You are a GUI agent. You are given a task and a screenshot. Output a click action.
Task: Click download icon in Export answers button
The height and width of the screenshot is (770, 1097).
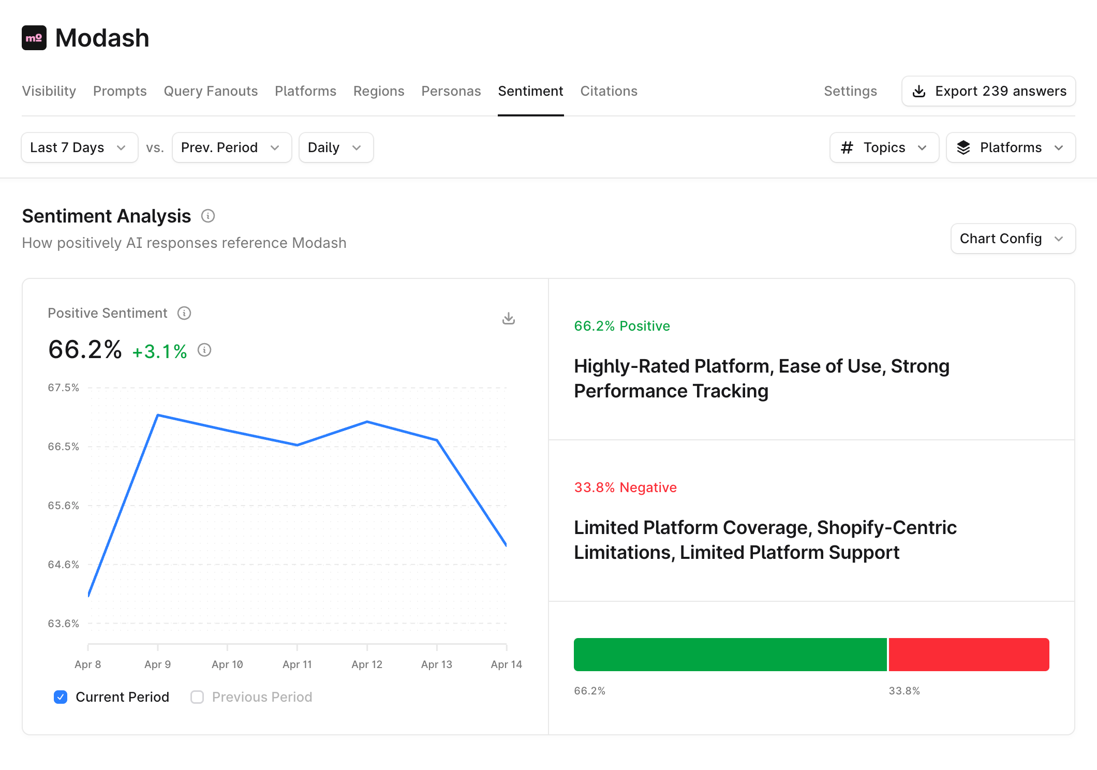tap(919, 91)
